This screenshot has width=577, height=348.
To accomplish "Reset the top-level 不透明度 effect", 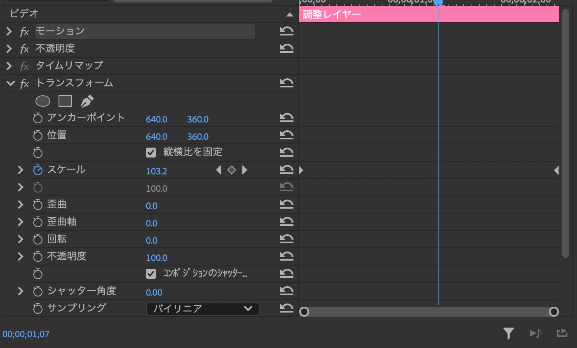I will pyautogui.click(x=286, y=49).
